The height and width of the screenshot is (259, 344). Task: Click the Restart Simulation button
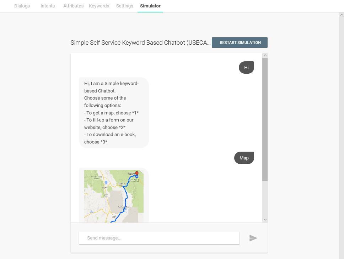(240, 43)
